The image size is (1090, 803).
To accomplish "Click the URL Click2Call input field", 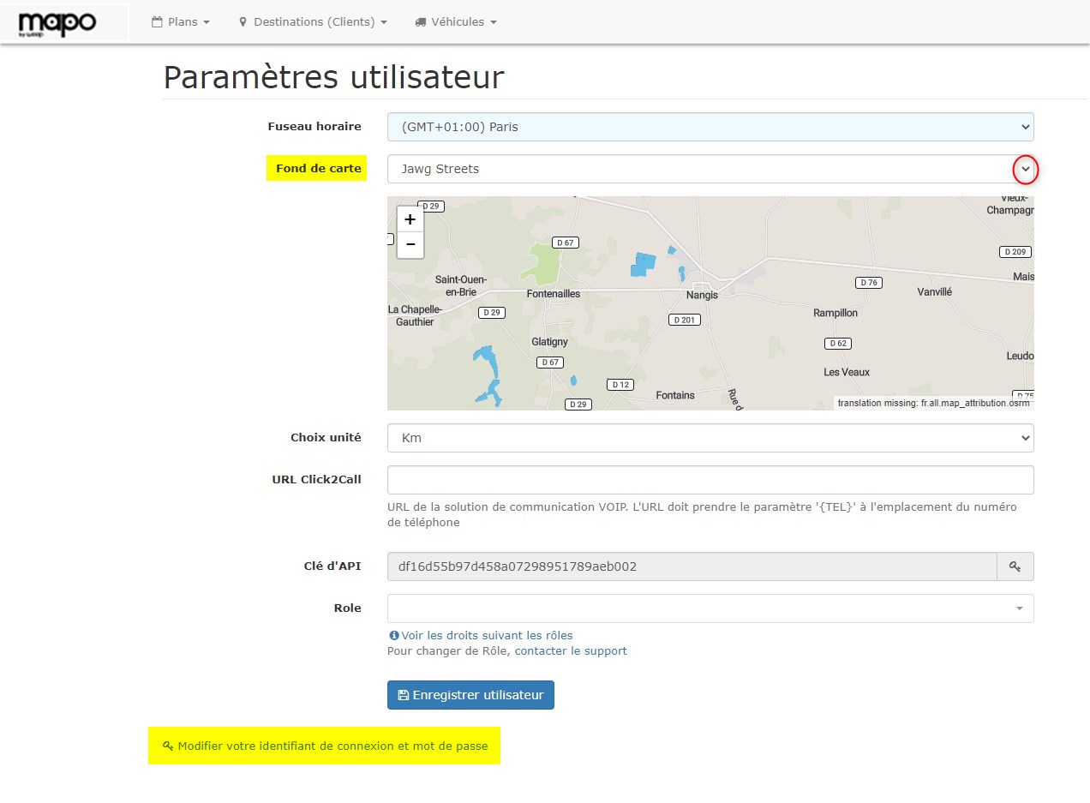I will click(710, 480).
